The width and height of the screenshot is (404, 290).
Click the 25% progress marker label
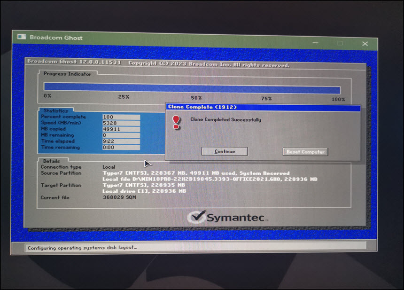click(124, 97)
